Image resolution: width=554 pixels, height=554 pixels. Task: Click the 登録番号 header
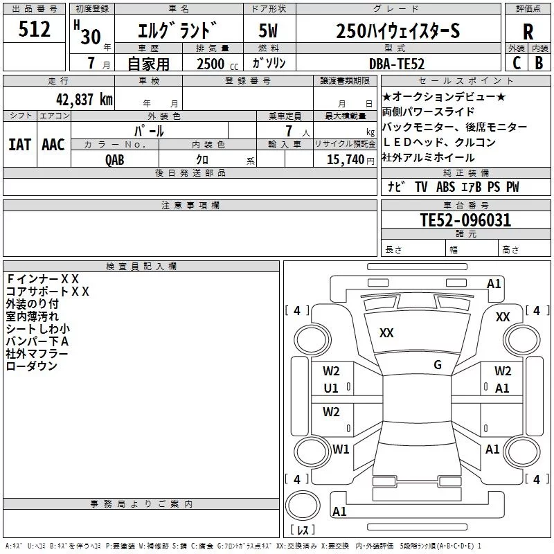tap(248, 80)
